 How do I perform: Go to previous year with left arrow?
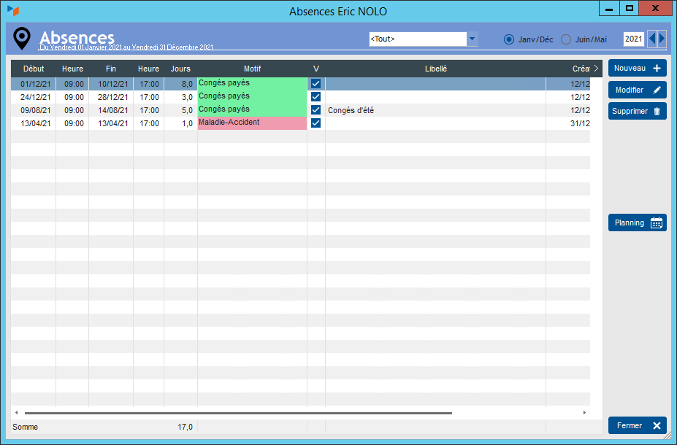[652, 39]
